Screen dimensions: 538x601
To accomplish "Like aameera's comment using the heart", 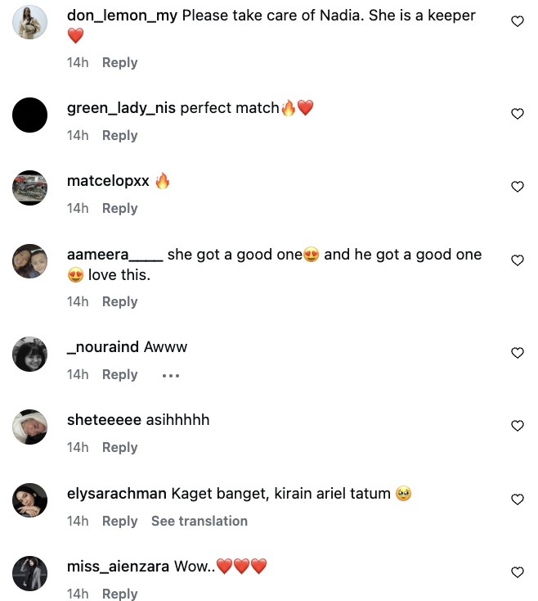I will pyautogui.click(x=517, y=260).
